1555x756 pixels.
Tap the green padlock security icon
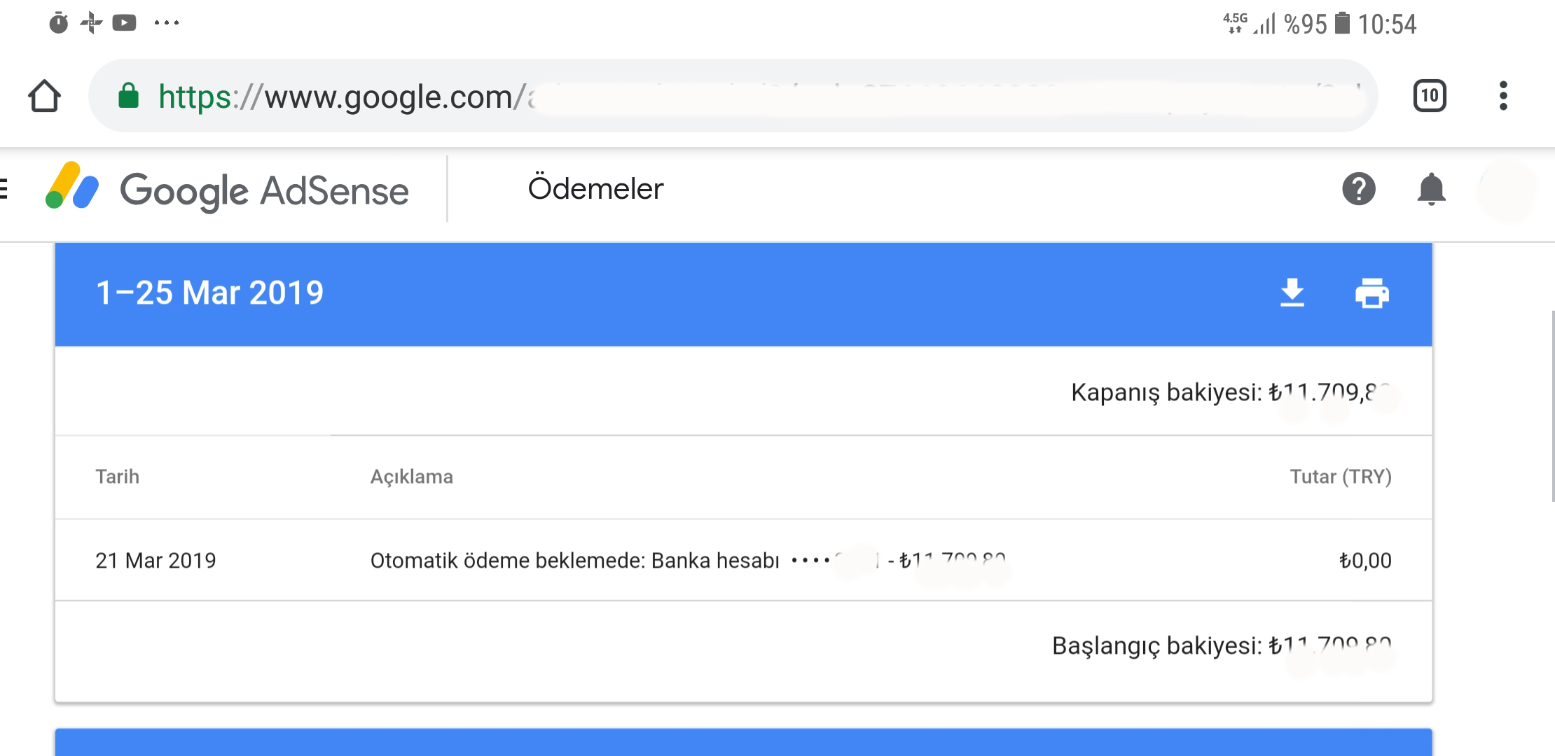click(x=128, y=96)
